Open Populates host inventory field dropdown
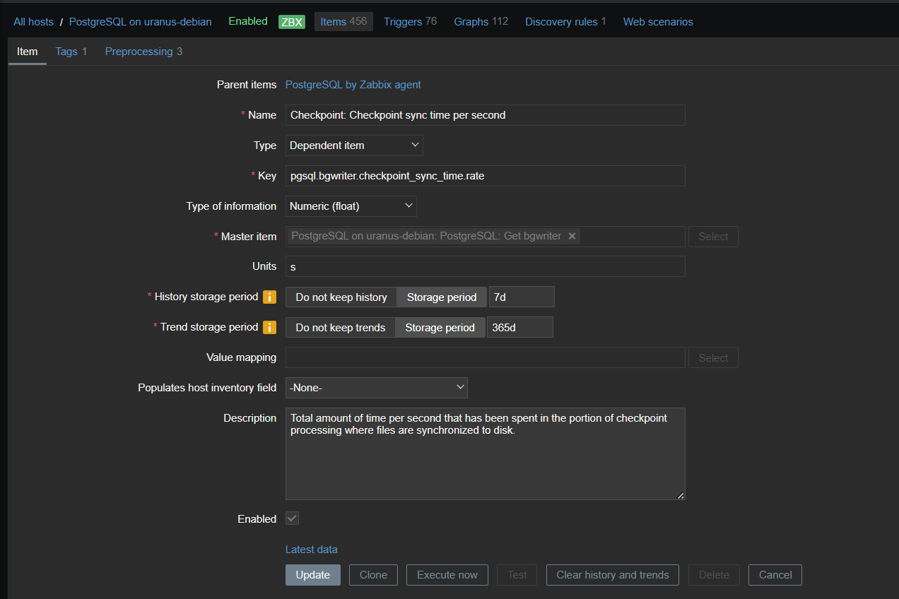 [x=376, y=388]
